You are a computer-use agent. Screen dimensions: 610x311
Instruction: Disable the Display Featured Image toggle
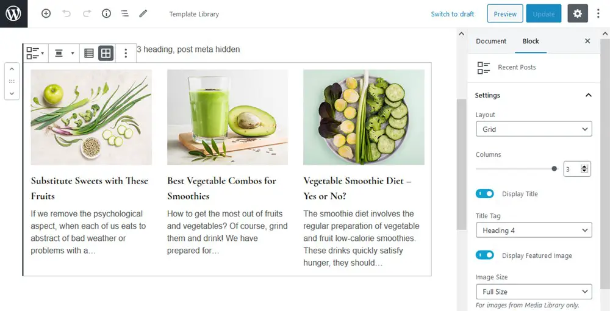[x=485, y=256]
